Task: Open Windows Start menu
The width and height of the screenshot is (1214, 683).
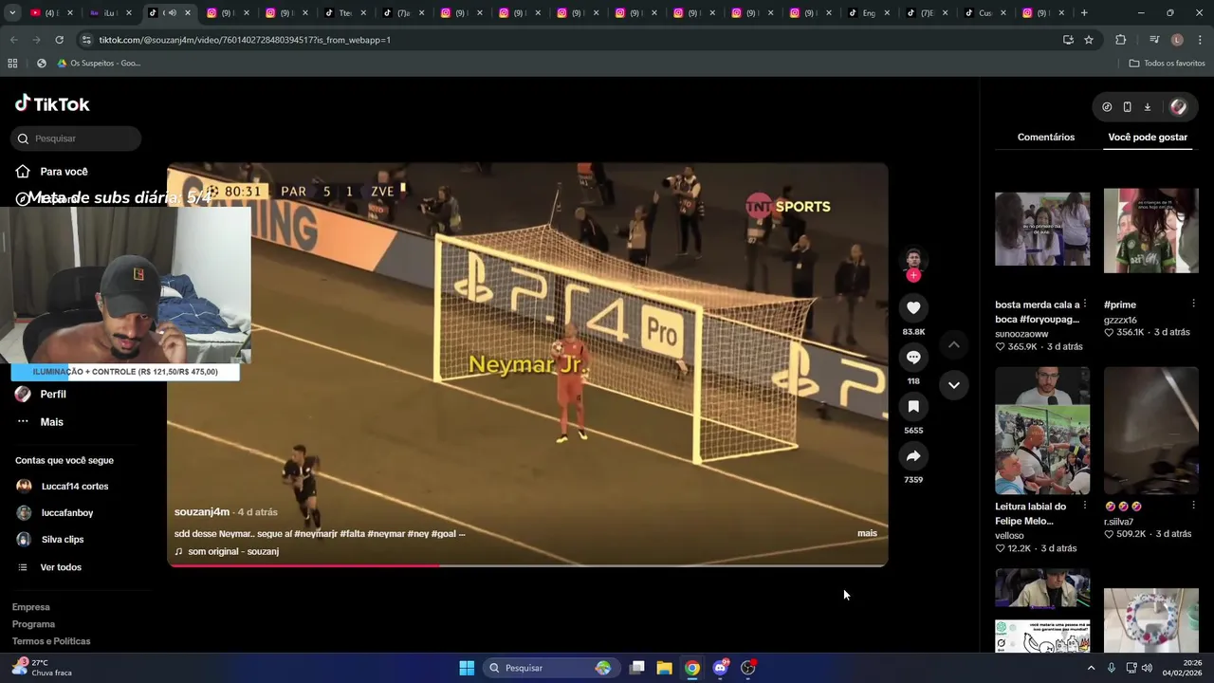Action: (x=467, y=668)
